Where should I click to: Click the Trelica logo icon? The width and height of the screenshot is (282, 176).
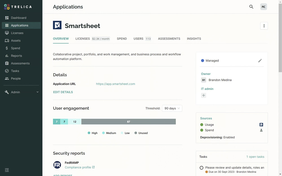pyautogui.click(x=7, y=7)
